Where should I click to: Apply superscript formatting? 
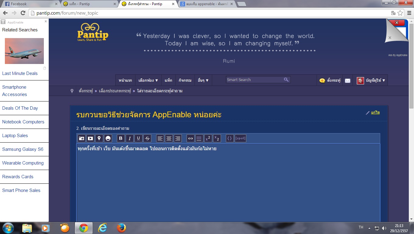208,138
